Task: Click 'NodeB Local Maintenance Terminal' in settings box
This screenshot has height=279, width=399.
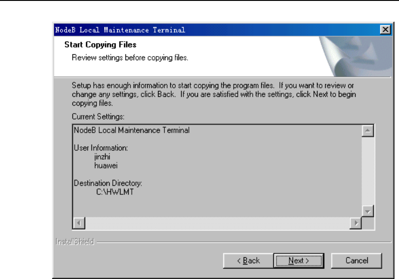Action: pos(131,130)
